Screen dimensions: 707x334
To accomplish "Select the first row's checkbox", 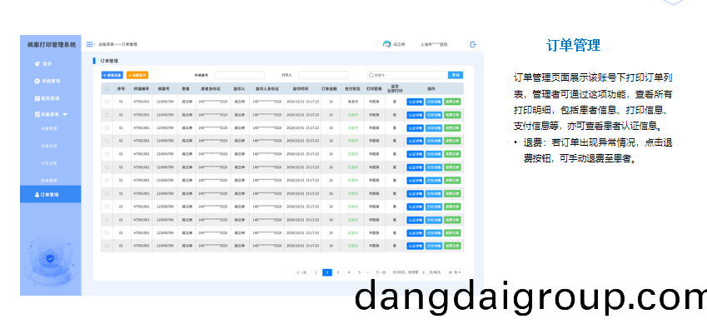I will click(x=107, y=102).
